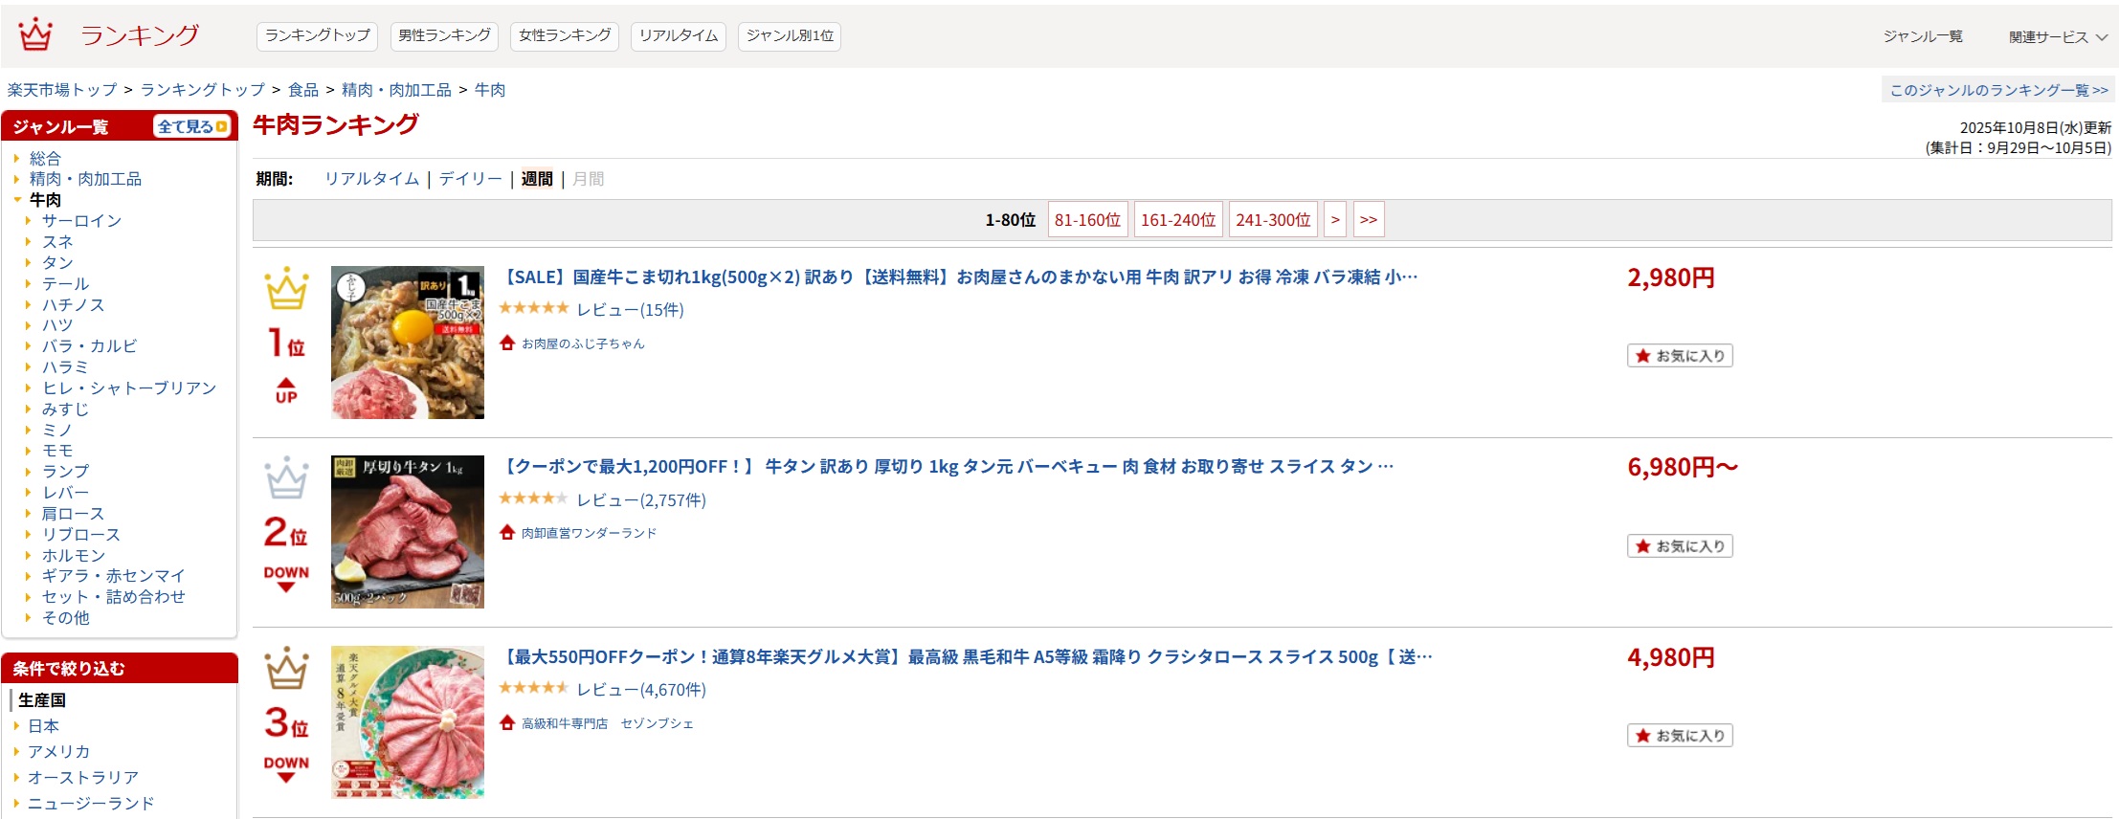Switch to the リアルタイム period tab
This screenshot has height=819, width=2119.
click(371, 179)
